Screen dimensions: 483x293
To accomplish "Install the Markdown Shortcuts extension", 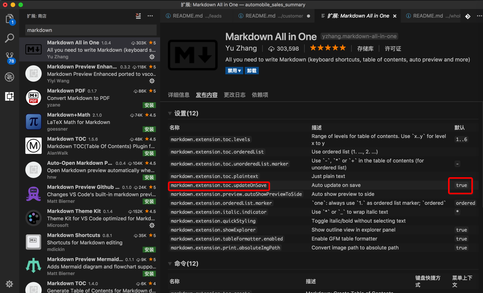I will click(149, 250).
